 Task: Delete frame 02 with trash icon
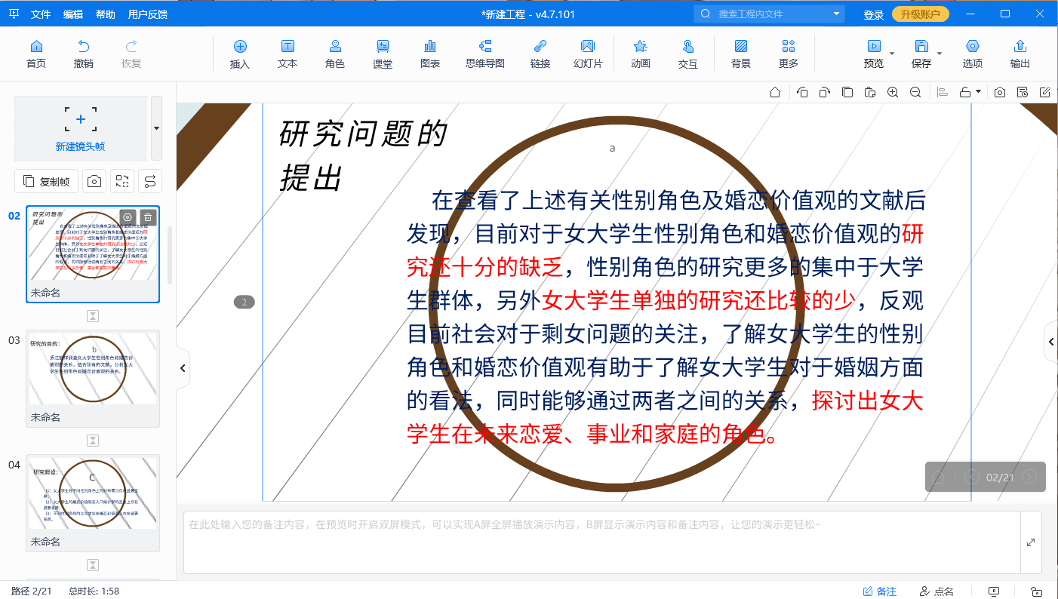click(x=148, y=217)
